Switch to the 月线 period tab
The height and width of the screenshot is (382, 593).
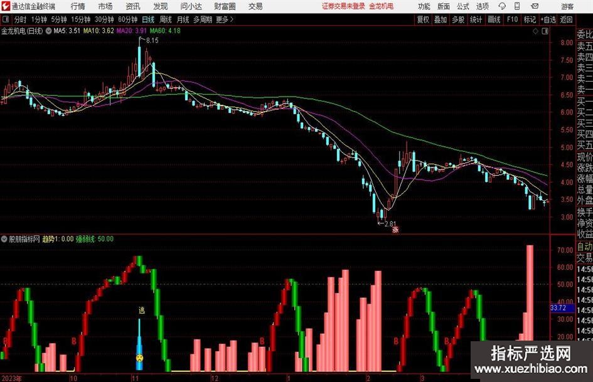click(183, 19)
